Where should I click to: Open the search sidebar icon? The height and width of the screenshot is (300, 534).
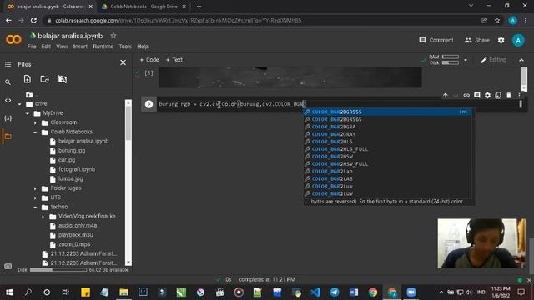8,82
